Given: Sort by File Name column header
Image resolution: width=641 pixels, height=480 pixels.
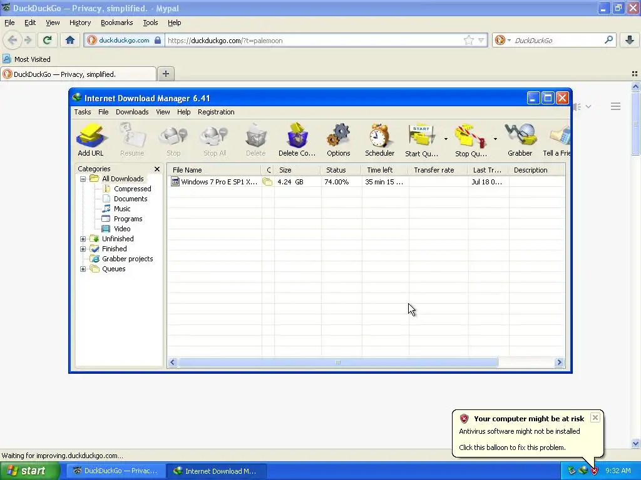Looking at the screenshot, I should click(x=214, y=170).
